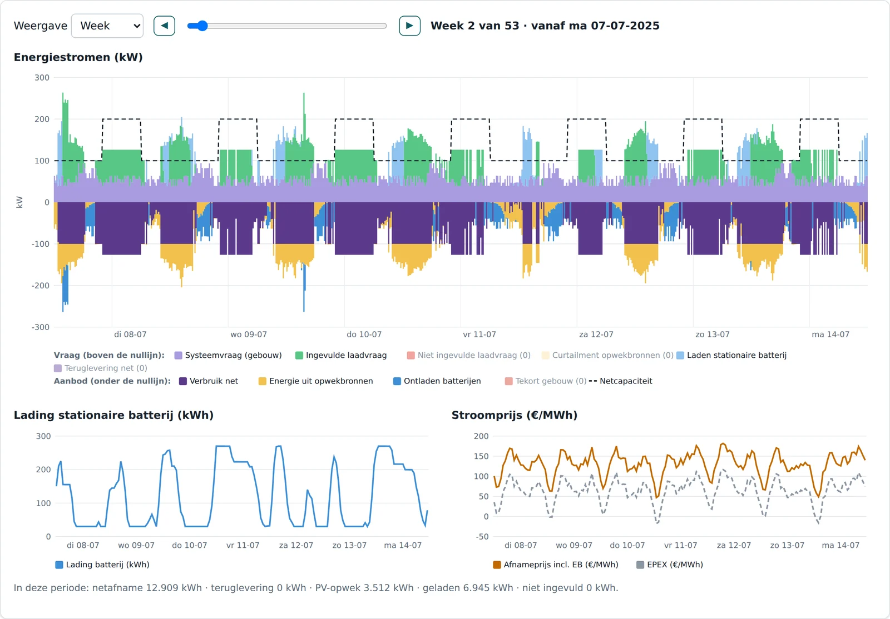Viewport: 890px width, 619px height.
Task: Toggle Verbruik net legend entry
Action: (x=209, y=381)
